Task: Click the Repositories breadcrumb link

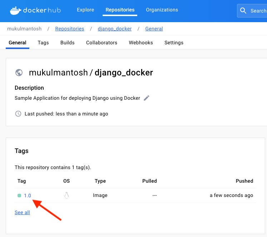Action: pyautogui.click(x=70, y=29)
